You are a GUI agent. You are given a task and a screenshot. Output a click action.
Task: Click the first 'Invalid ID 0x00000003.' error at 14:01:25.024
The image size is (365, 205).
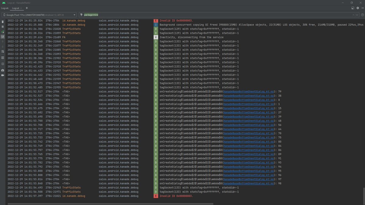click(176, 20)
